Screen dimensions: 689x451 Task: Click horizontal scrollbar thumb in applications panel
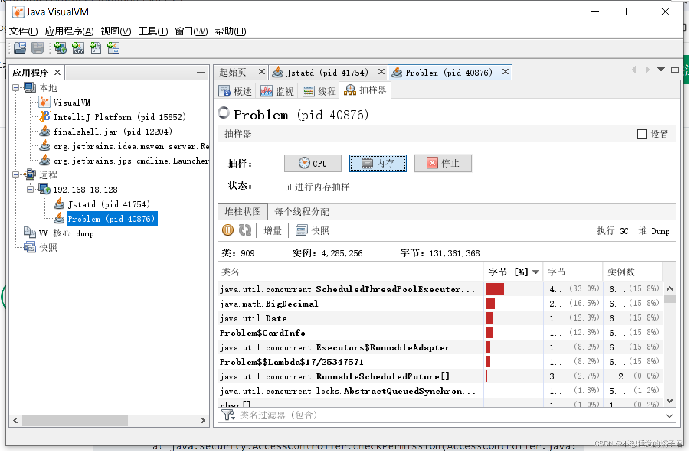75,420
